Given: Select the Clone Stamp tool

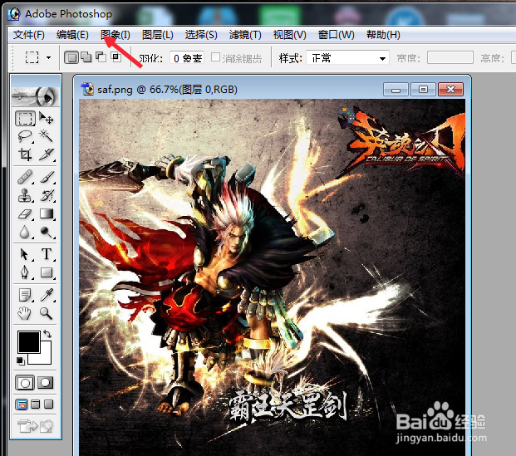Looking at the screenshot, I should [25, 195].
